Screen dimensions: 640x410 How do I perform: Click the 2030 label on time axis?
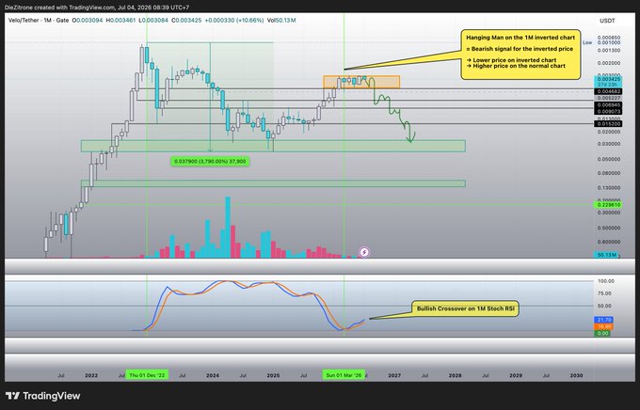[576, 375]
